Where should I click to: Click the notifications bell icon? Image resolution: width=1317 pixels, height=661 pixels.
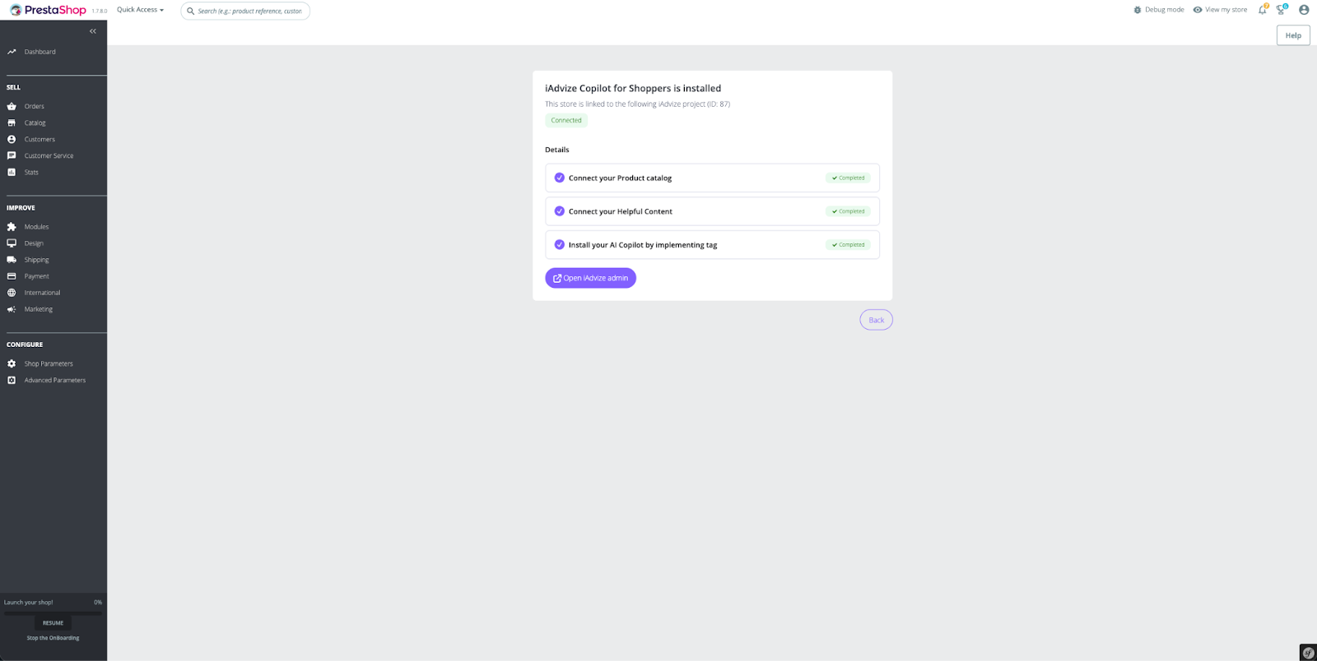pos(1262,10)
